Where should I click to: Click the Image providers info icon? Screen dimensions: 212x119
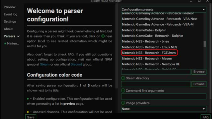[x=123, y=103]
